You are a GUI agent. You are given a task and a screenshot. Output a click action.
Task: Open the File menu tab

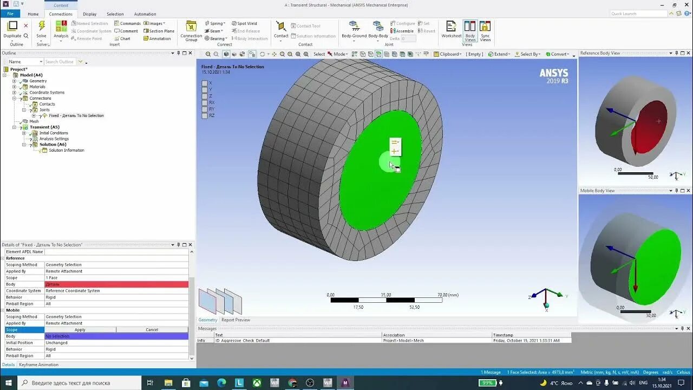click(x=10, y=14)
